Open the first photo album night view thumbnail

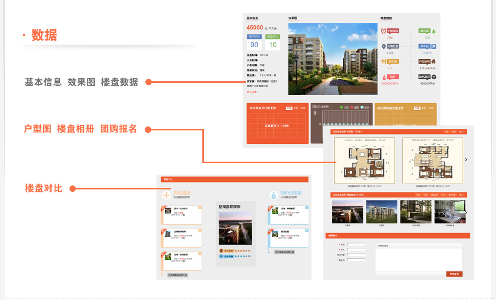click(347, 212)
